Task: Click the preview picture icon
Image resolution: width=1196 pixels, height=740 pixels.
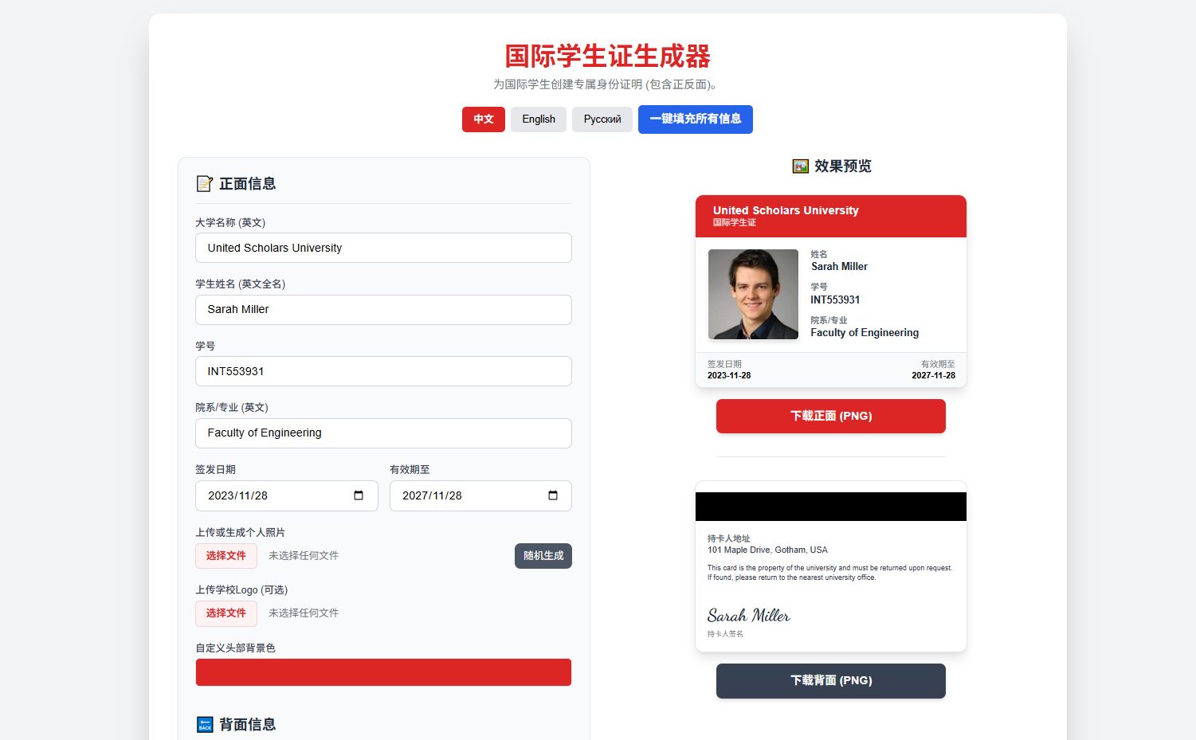Action: pyautogui.click(x=800, y=166)
